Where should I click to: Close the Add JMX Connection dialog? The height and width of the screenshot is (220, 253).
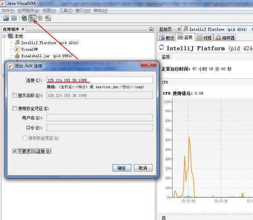(x=149, y=65)
